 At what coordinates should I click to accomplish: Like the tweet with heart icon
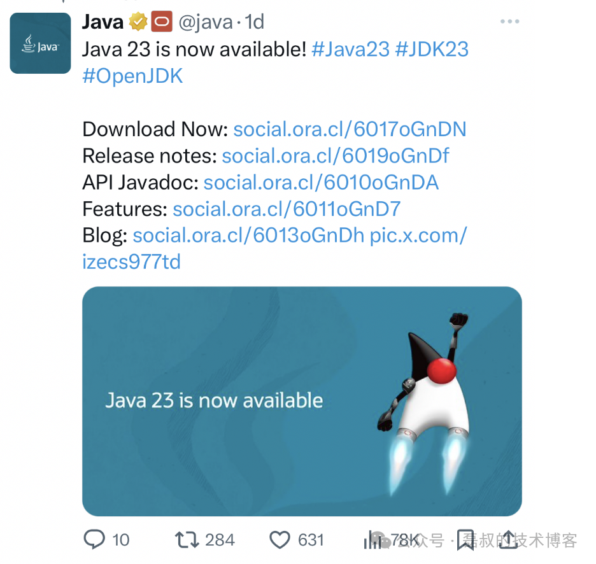(280, 540)
